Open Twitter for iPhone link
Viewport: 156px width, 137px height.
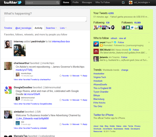(x=103, y=115)
